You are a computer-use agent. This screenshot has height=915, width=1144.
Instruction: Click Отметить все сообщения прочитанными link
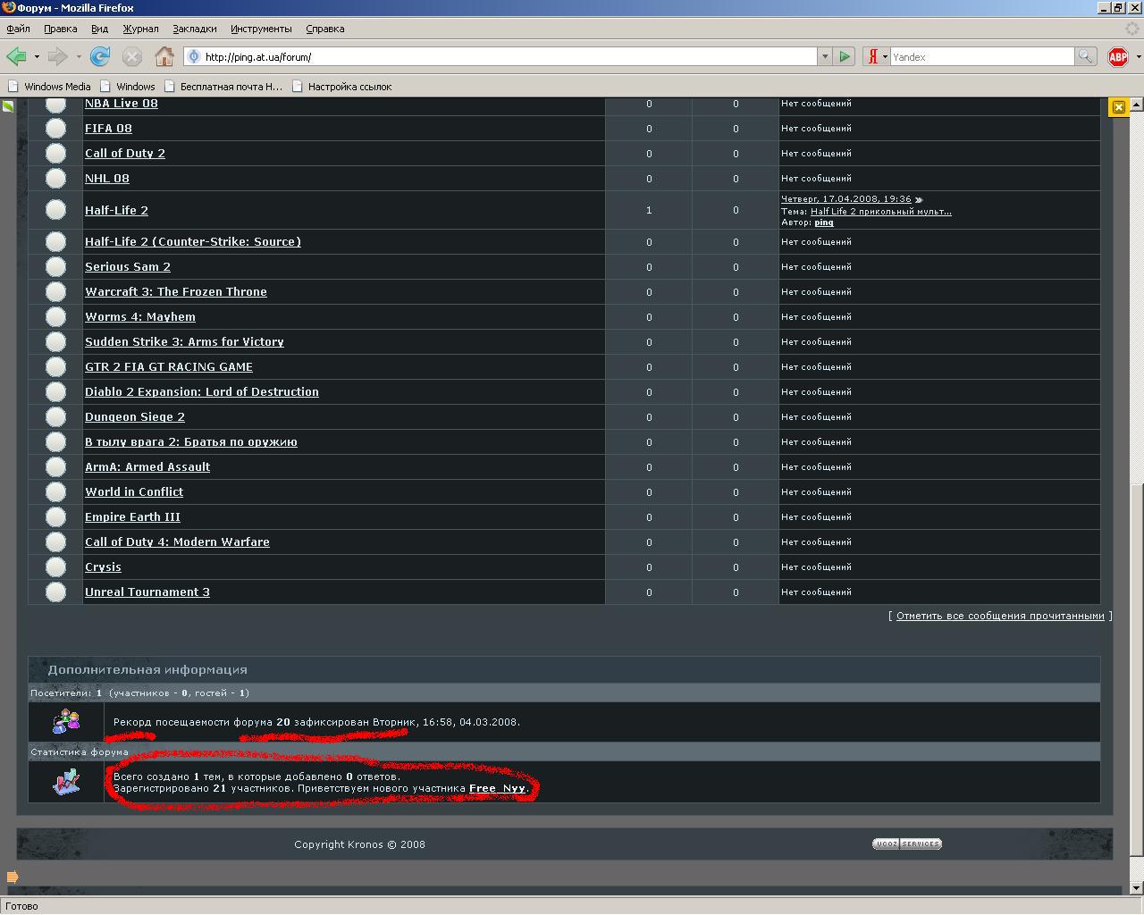[x=1000, y=616]
